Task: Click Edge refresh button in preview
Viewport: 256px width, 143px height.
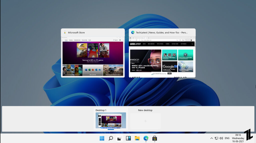Action: 136,40
